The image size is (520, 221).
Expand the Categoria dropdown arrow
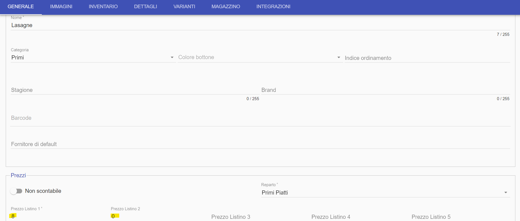172,57
